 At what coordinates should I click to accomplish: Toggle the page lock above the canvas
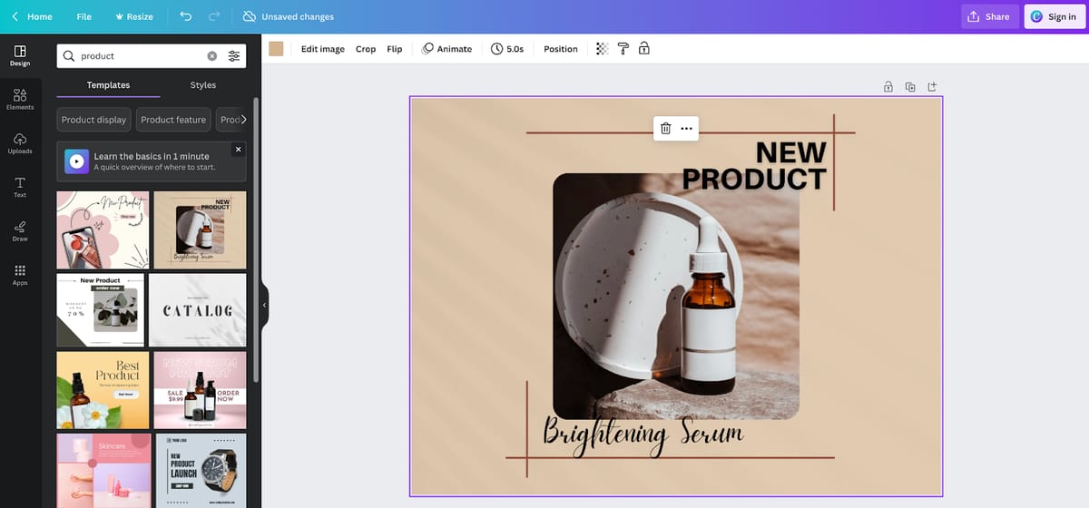pyautogui.click(x=888, y=87)
